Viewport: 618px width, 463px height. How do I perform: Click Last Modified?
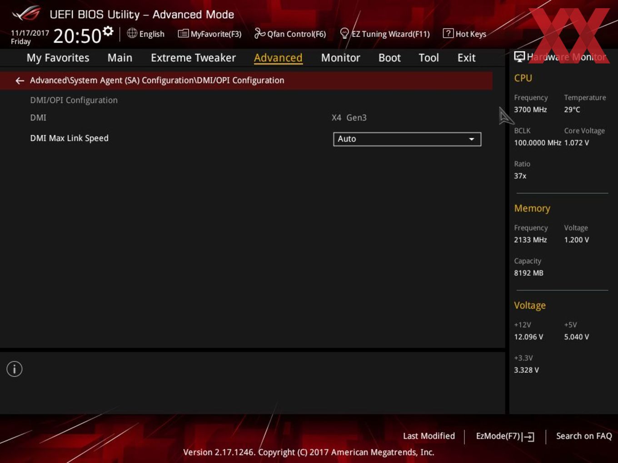[429, 436]
